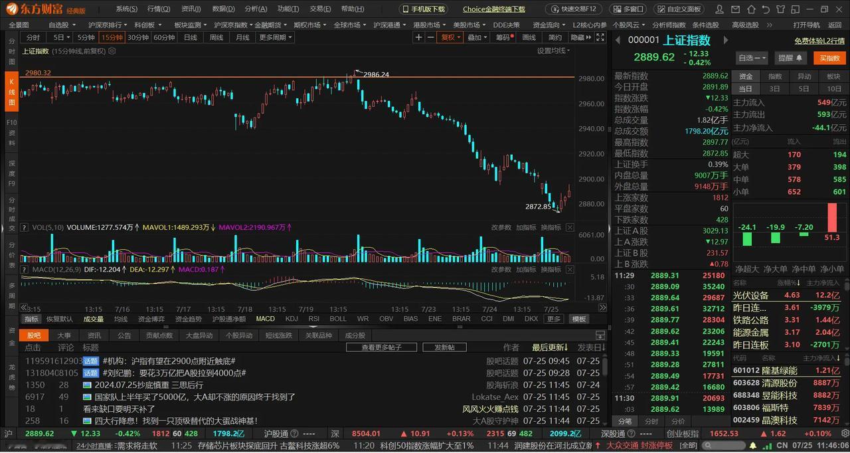The image size is (850, 453).
Task: Click 改参数 in the VOL panel
Action: (x=501, y=227)
